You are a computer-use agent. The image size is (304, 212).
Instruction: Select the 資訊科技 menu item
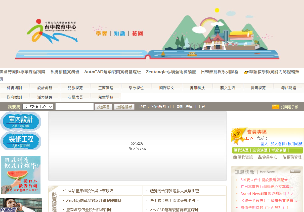click(x=197, y=88)
